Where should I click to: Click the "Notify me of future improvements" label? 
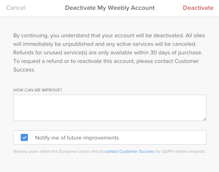(x=77, y=138)
